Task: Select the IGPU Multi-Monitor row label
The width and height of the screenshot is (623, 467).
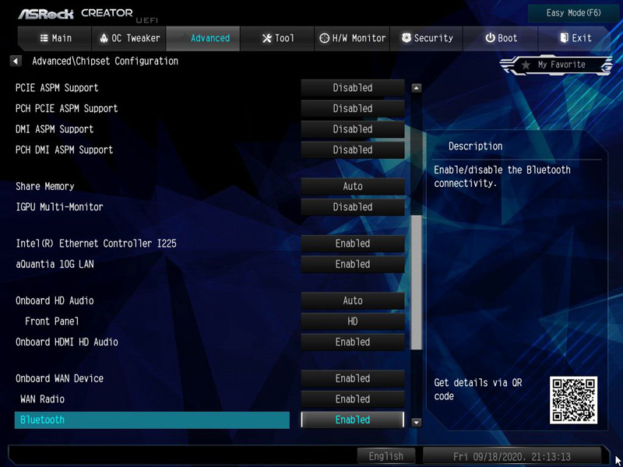Action: [59, 207]
